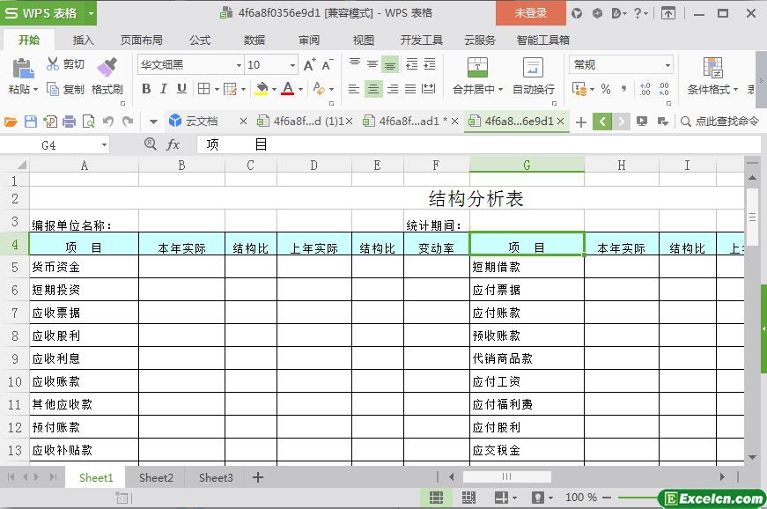
Task: Click the Save floppy disk icon
Action: pos(31,122)
